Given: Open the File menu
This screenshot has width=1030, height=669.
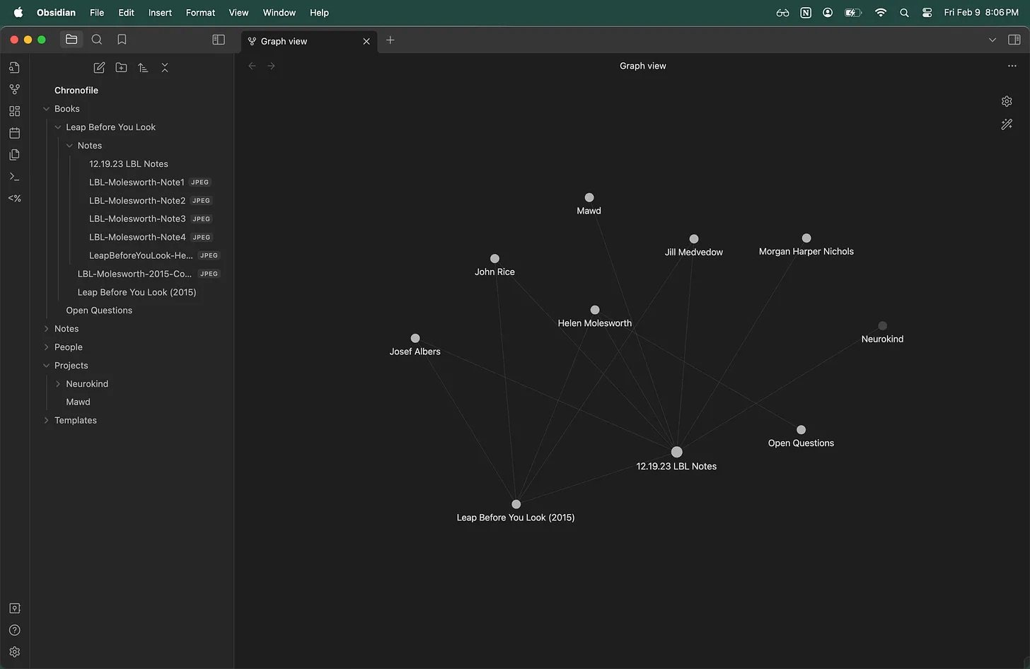Looking at the screenshot, I should tap(97, 13).
